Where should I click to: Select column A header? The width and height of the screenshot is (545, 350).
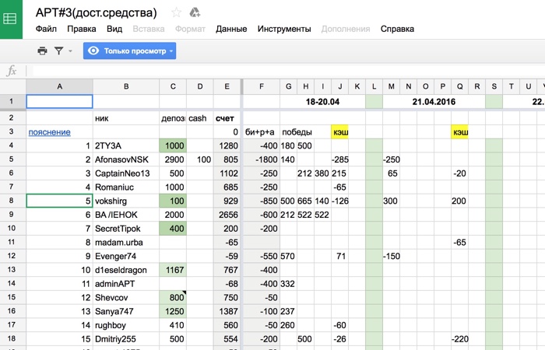(59, 86)
